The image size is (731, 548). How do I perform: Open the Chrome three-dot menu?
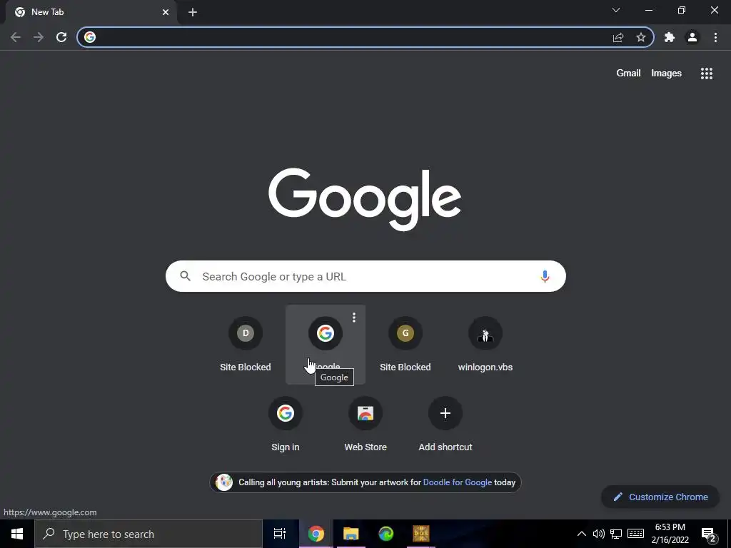(715, 37)
